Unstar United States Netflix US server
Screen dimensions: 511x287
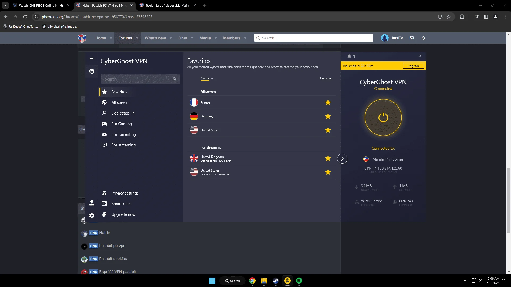[x=328, y=172]
